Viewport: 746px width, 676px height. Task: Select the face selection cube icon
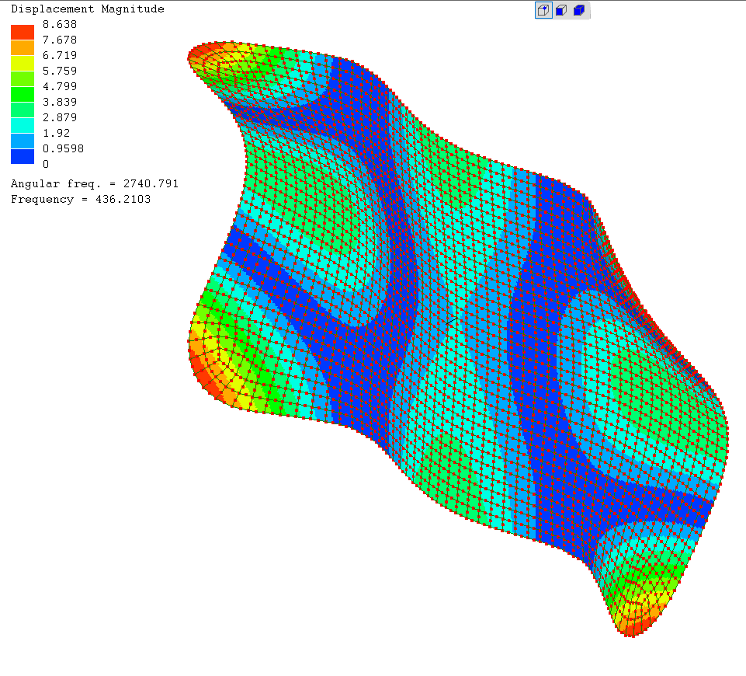coord(561,10)
